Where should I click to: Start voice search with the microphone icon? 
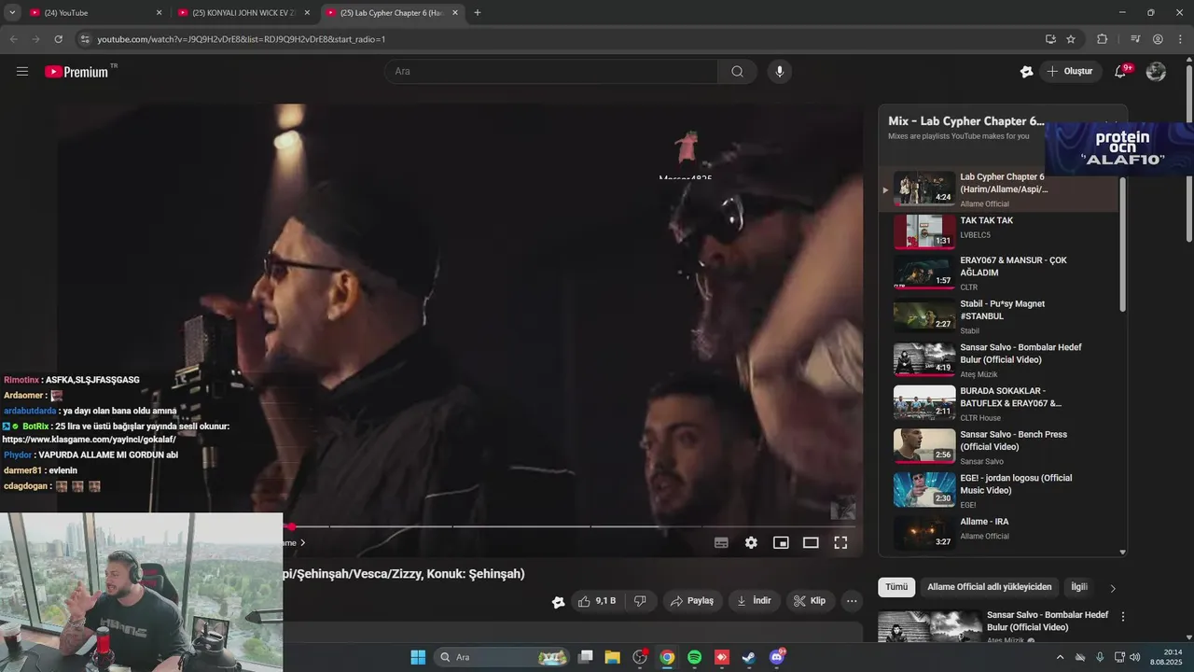click(780, 72)
